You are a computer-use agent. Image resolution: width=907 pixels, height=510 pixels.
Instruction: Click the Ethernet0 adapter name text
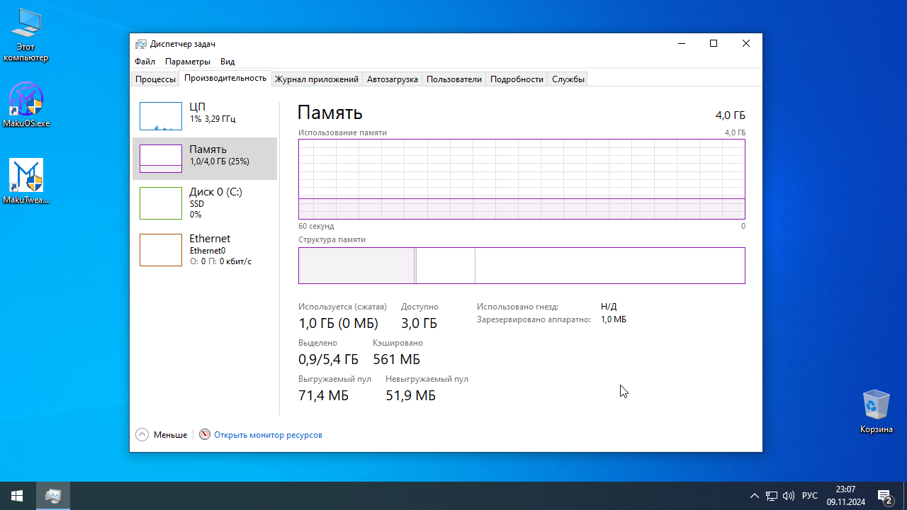(208, 251)
